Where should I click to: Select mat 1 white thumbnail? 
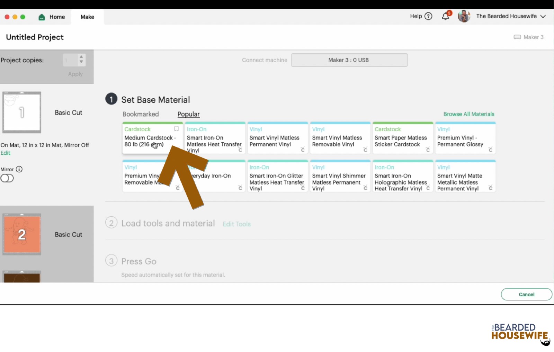coord(22,112)
